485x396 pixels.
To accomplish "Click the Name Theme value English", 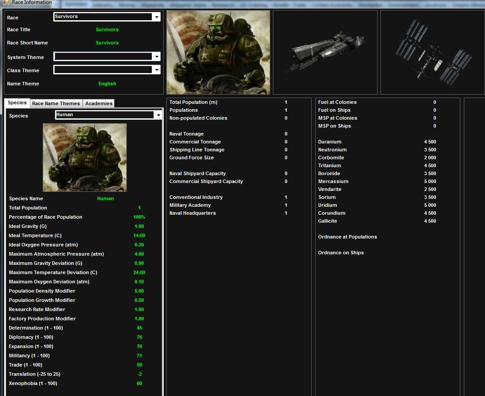I will click(x=107, y=84).
